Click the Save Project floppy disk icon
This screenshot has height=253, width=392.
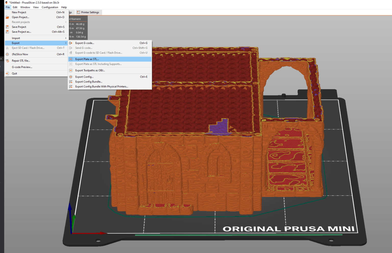coord(7,27)
